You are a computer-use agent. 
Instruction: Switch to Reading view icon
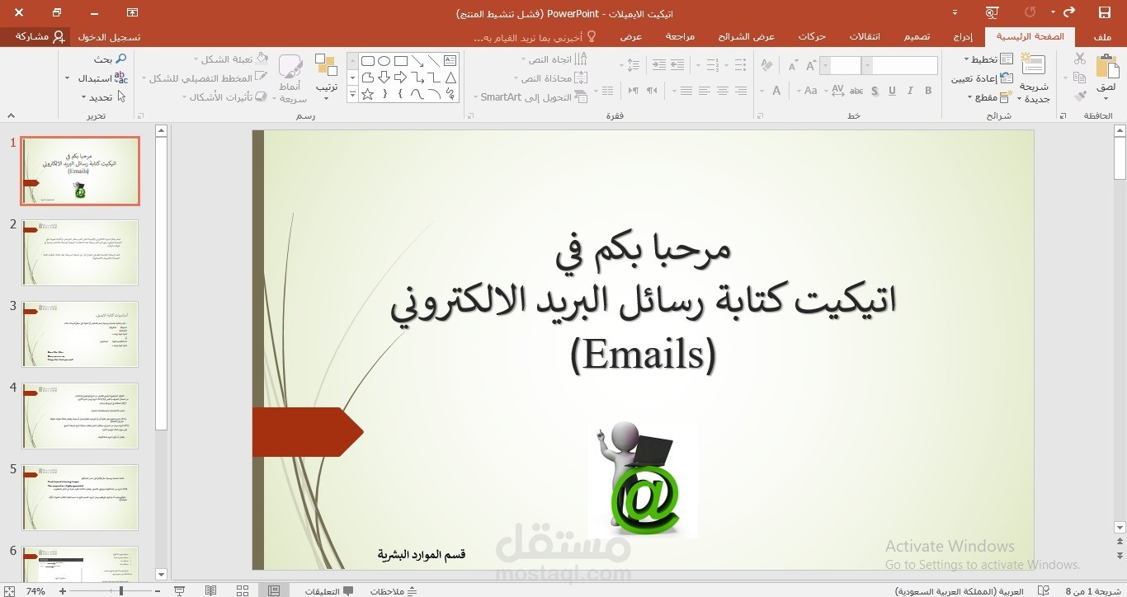point(211,590)
